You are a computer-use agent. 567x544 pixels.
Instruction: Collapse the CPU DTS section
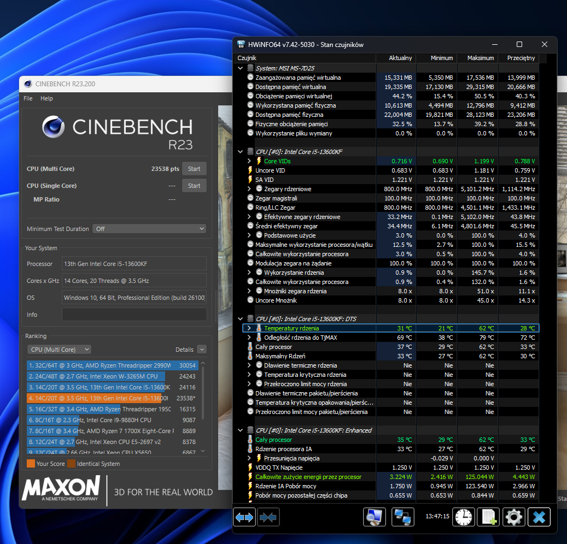241,319
